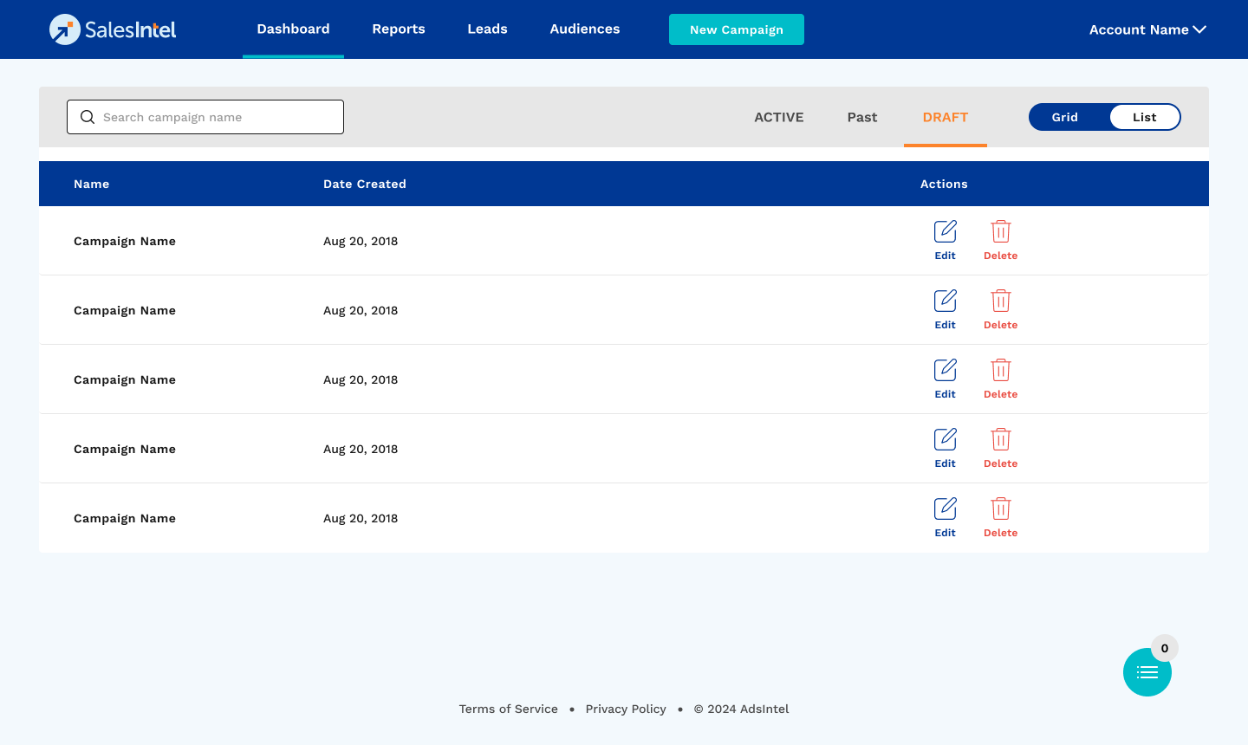Screen dimensions: 1248x745
Task: Click trash icon in third campaign row
Action: pos(1000,371)
